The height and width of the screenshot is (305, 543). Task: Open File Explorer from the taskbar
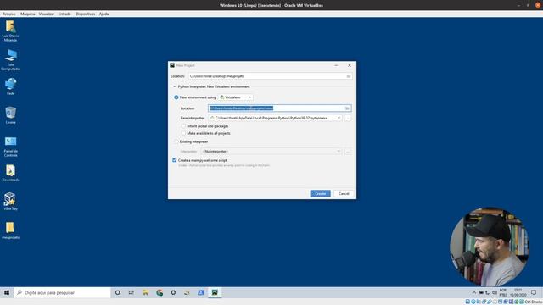click(145, 292)
